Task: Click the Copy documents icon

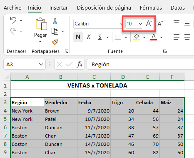Action: tap(55, 31)
